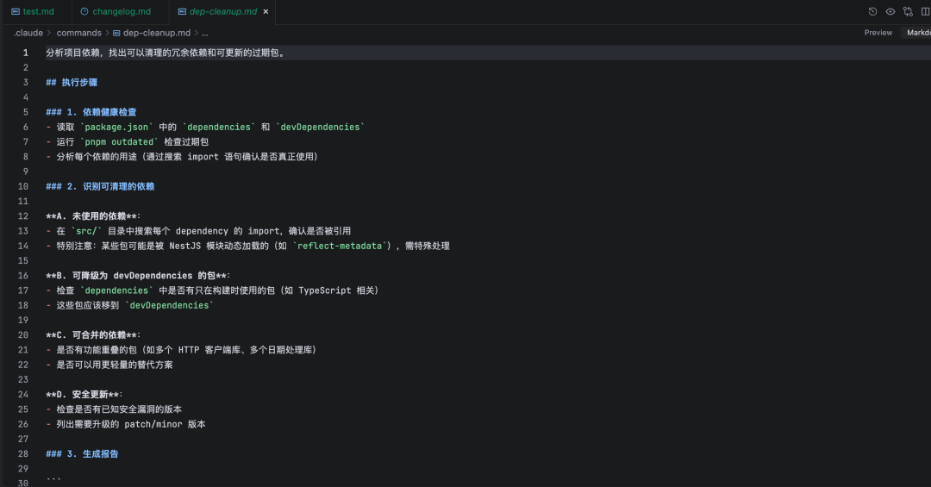Click the .claude breadcrumb folder
The width and height of the screenshot is (931, 487).
tap(28, 33)
